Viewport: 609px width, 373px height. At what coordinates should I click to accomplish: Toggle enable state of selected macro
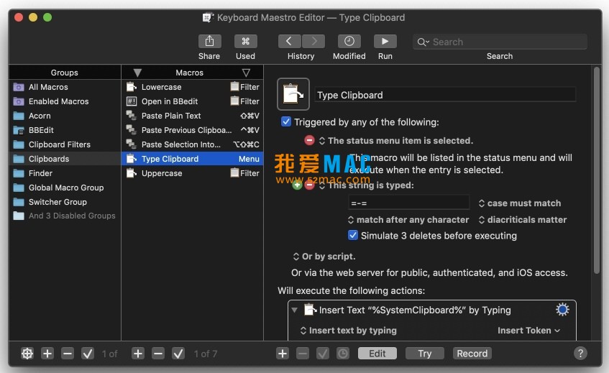[x=178, y=353]
